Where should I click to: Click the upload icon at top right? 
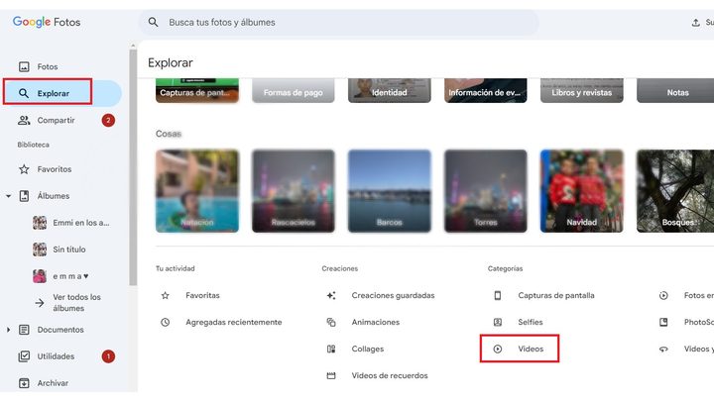[x=696, y=22]
